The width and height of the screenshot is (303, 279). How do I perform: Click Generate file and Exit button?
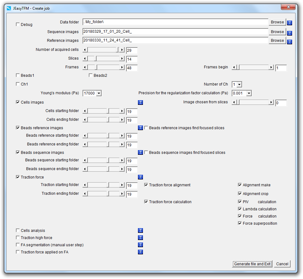[x=252, y=264]
